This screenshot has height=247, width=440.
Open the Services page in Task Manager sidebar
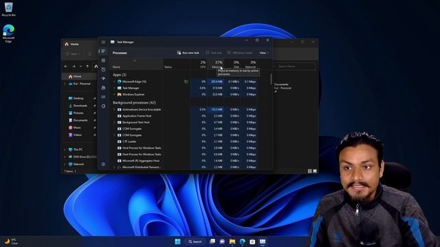click(x=103, y=106)
